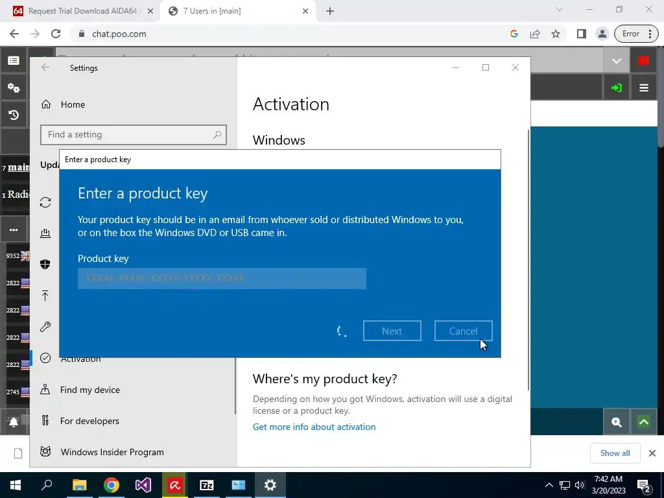Open Find my device settings
664x498 pixels.
tap(89, 390)
